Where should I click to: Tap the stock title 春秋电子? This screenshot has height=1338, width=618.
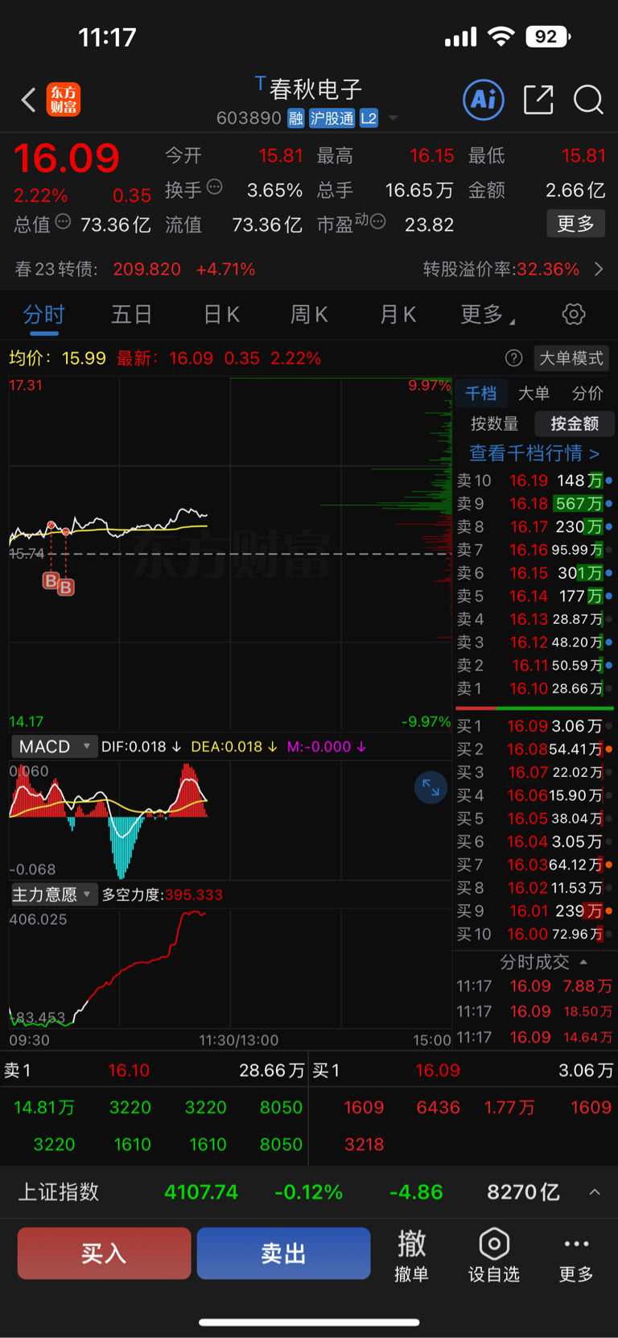click(x=315, y=89)
